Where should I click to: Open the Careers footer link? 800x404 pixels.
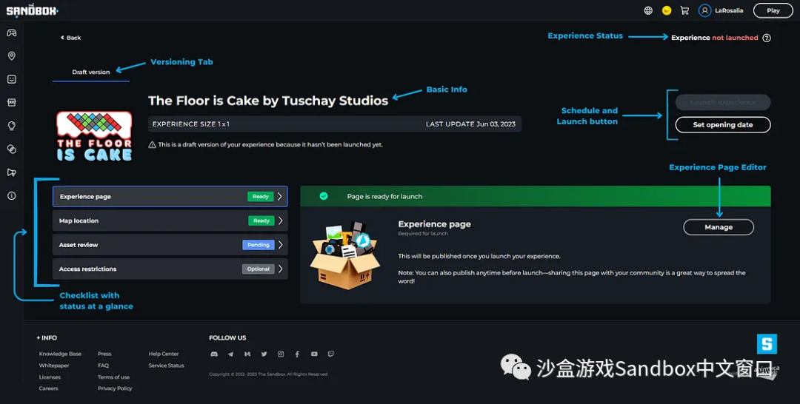pos(48,388)
